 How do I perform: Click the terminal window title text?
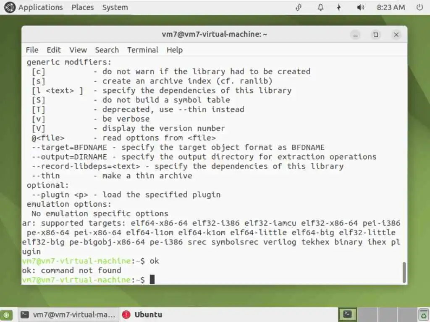point(215,34)
